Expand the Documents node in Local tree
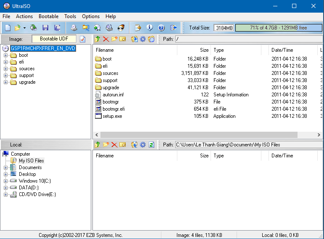324x239 pixels. [5, 167]
